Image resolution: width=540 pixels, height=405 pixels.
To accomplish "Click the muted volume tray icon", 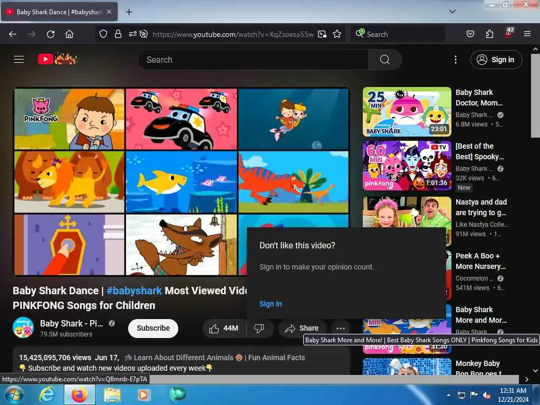I will pyautogui.click(x=487, y=395).
